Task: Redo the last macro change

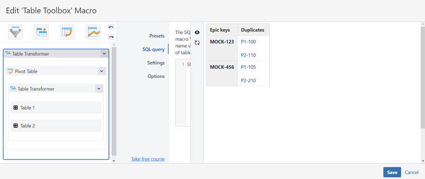Action: tap(111, 37)
